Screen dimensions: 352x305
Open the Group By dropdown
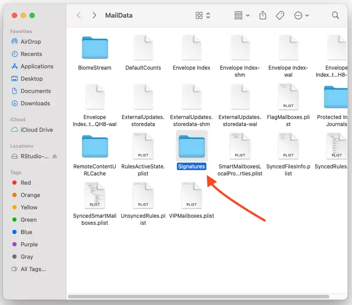[242, 15]
